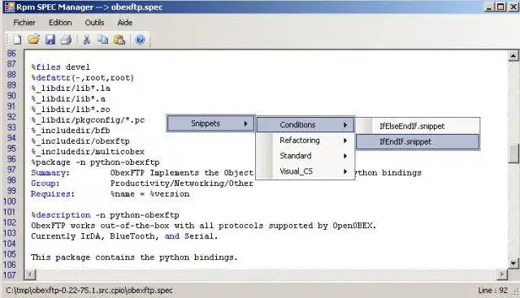Click the Open folder toolbar icon
Screen dimensions: 520x298
coord(33,40)
